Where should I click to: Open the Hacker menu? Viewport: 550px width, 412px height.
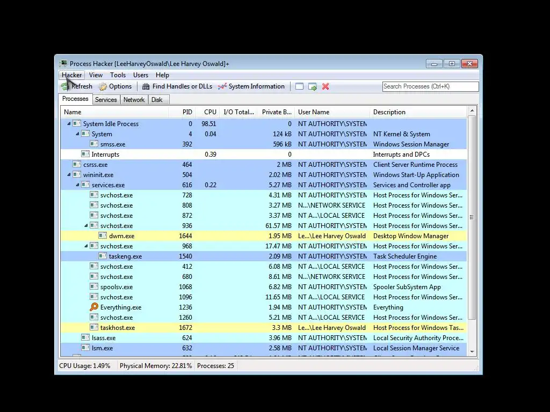[71, 75]
